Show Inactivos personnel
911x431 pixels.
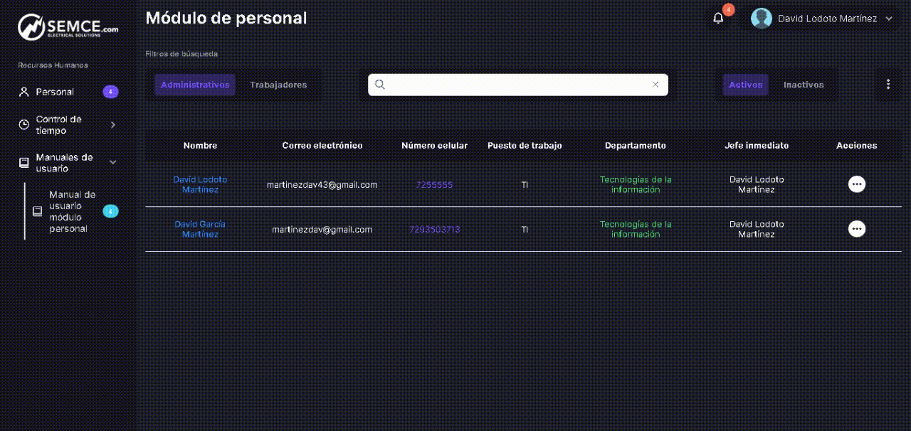click(804, 85)
